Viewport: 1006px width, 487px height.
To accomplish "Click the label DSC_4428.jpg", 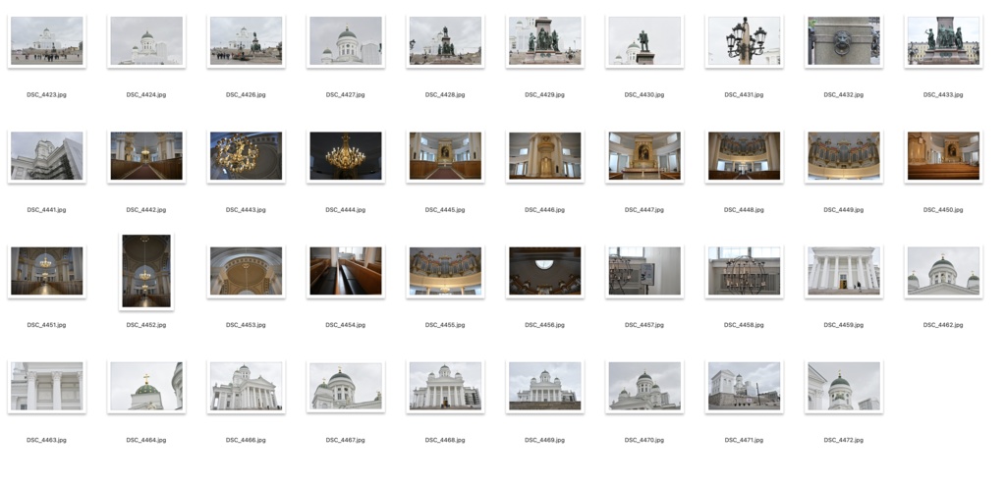I will click(x=445, y=95).
